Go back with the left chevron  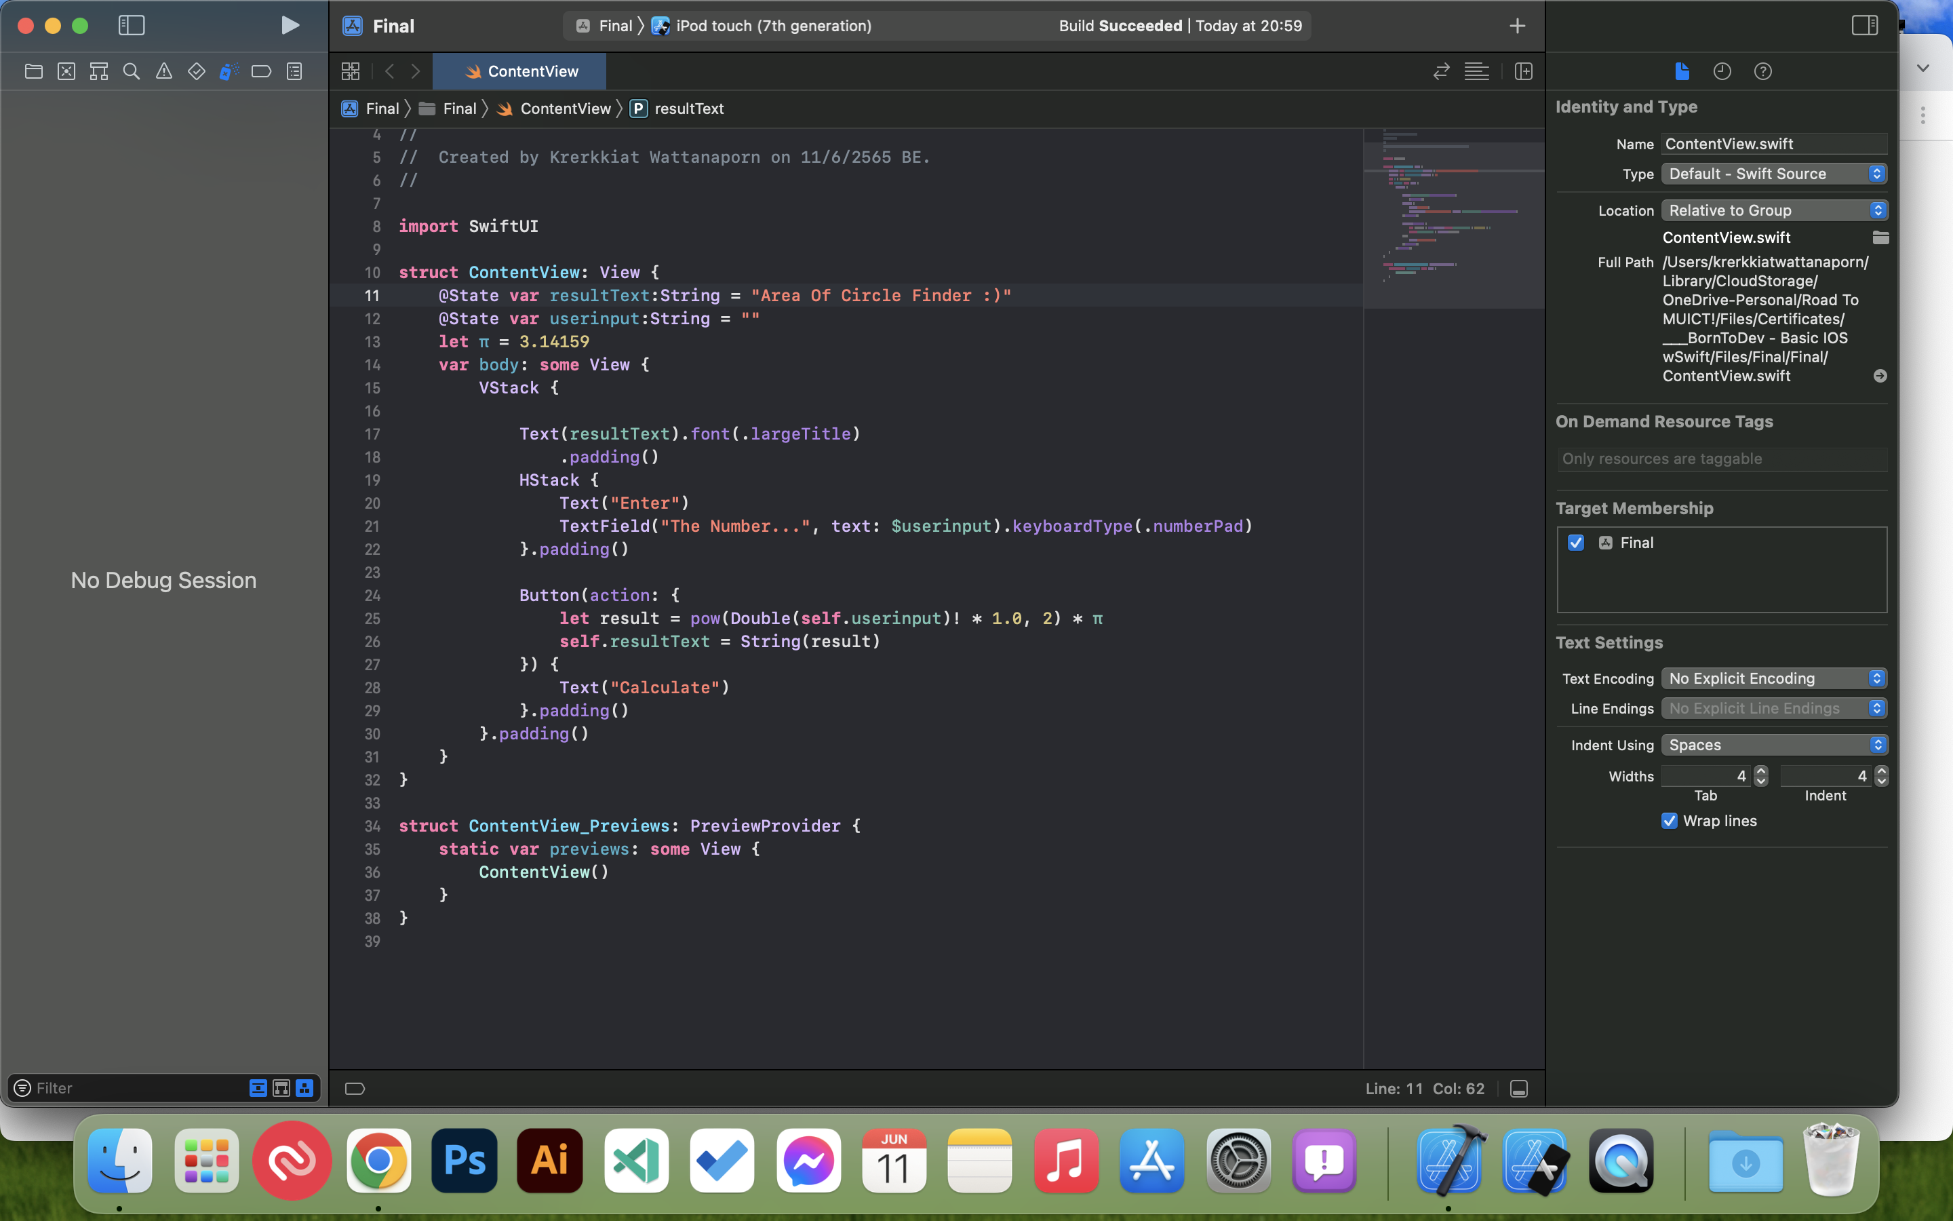389,71
